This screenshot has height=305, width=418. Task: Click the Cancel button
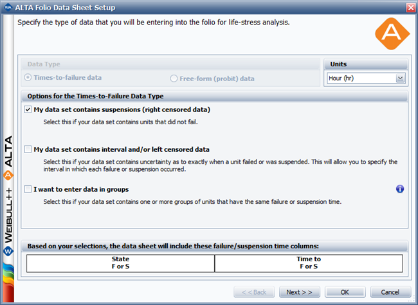click(x=390, y=291)
